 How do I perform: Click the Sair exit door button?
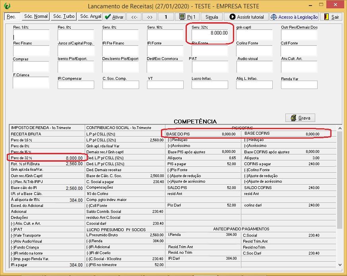[x=331, y=17]
